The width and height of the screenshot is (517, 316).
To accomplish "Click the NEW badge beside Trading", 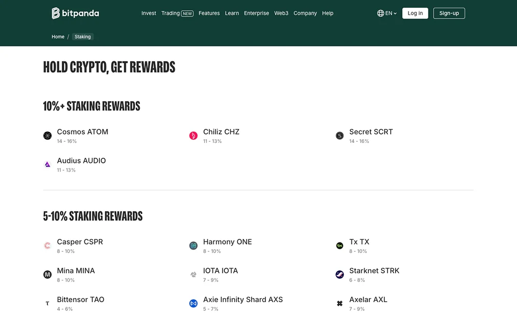I will [x=187, y=13].
